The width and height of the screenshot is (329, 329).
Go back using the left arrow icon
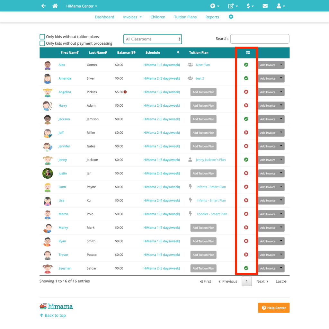tap(43, 6)
